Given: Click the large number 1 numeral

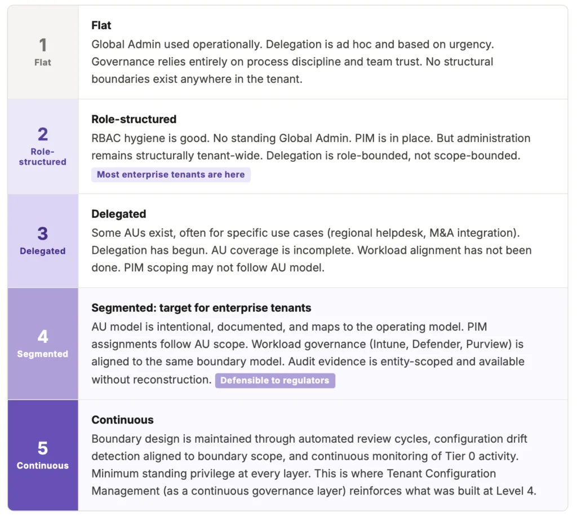Looking at the screenshot, I should 43,45.
